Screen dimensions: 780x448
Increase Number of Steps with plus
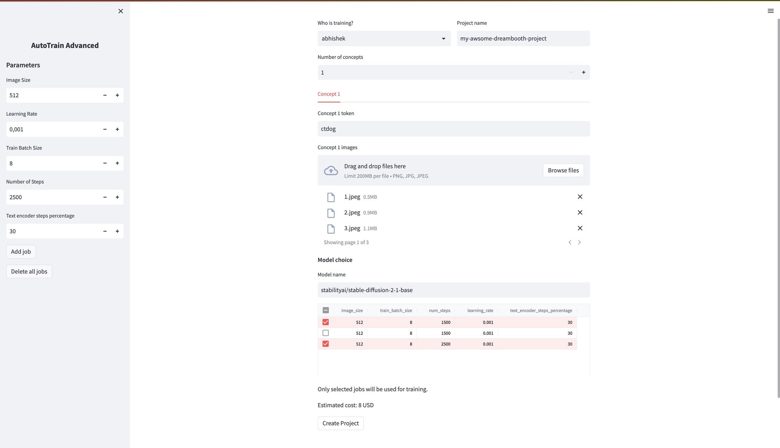click(117, 197)
